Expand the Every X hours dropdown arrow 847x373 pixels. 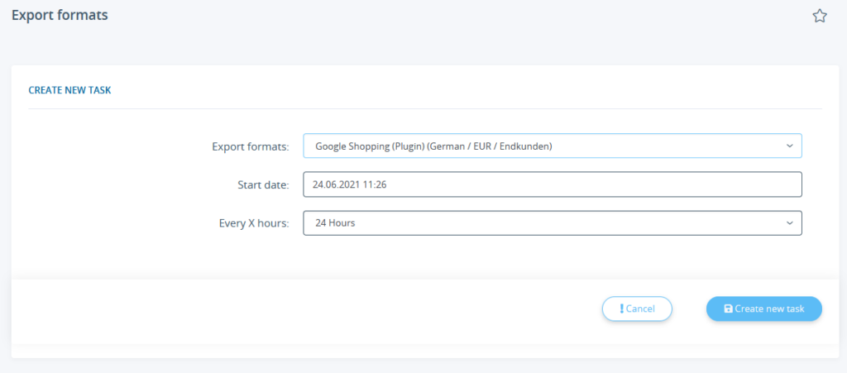(x=789, y=223)
